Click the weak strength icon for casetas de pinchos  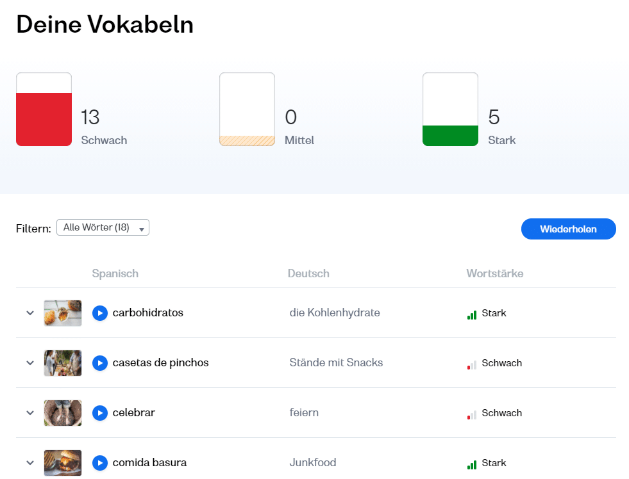[x=472, y=364]
